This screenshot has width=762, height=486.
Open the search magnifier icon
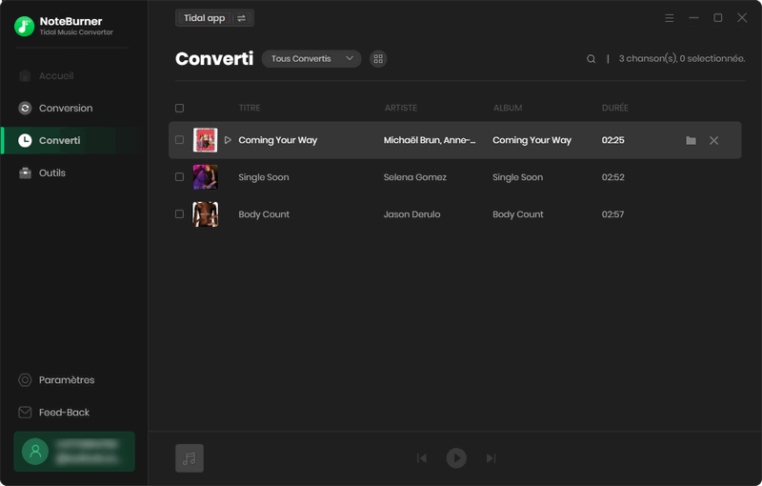(x=591, y=59)
